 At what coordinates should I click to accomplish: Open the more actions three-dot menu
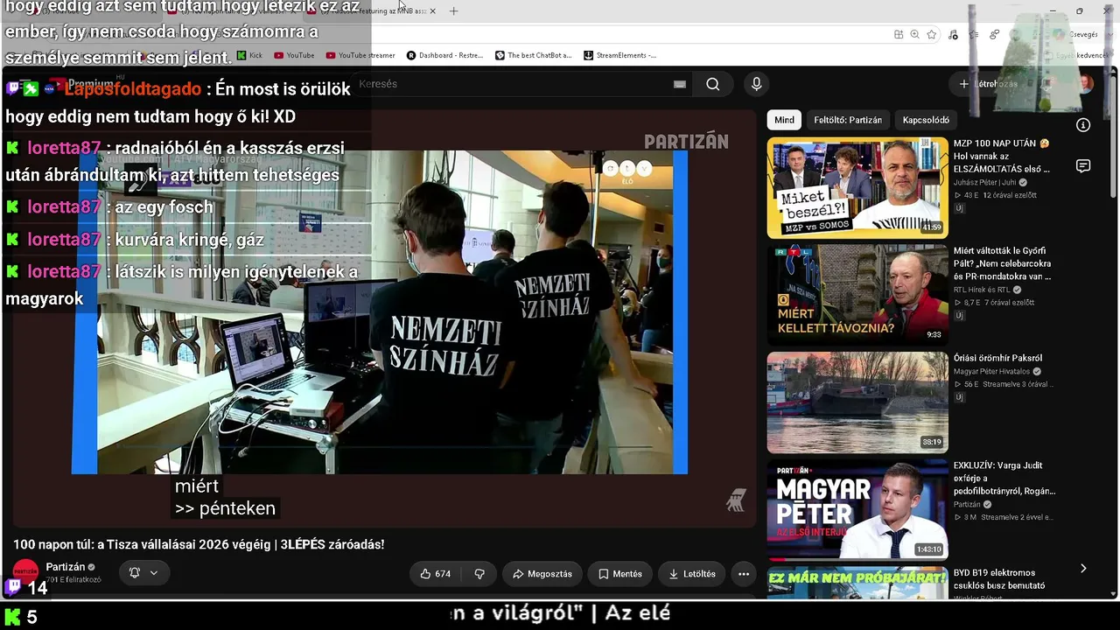744,574
